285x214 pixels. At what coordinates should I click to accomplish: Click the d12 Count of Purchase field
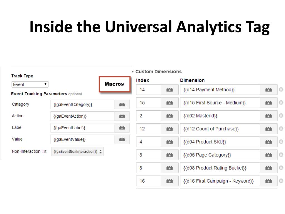pyautogui.click(x=220, y=129)
